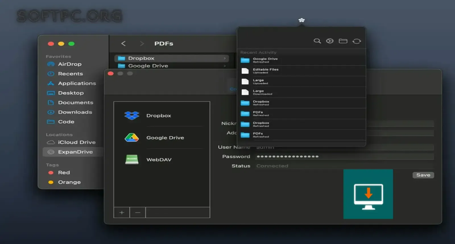This screenshot has height=244, width=455.
Task: Open the ExpanDrive settings gear icon
Action: click(x=330, y=41)
